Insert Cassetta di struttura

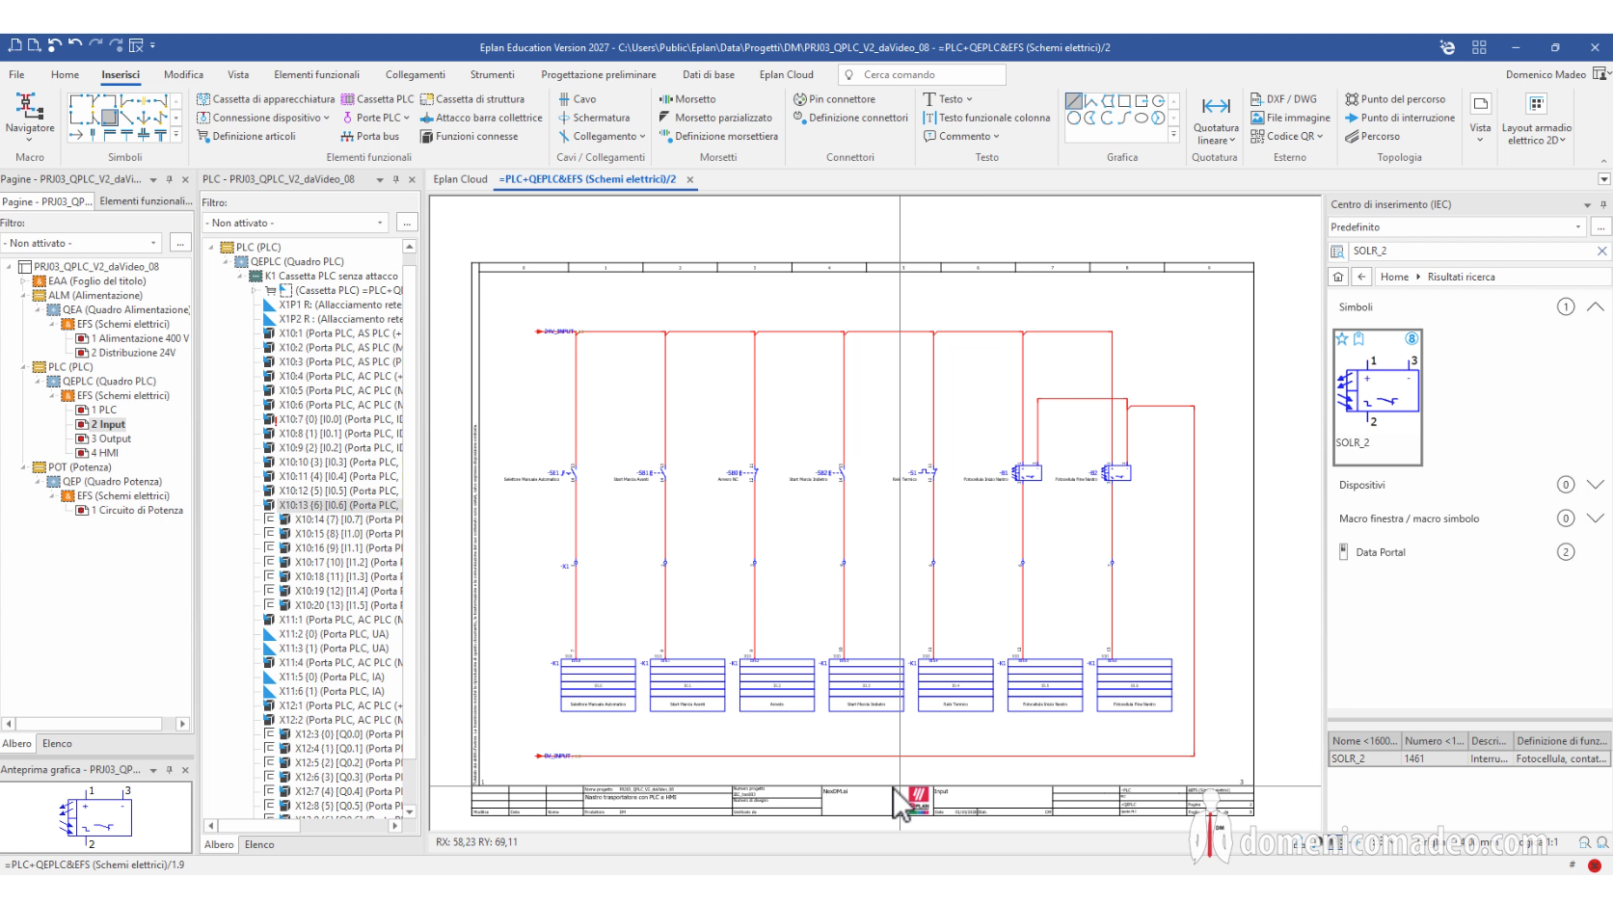[x=472, y=99]
